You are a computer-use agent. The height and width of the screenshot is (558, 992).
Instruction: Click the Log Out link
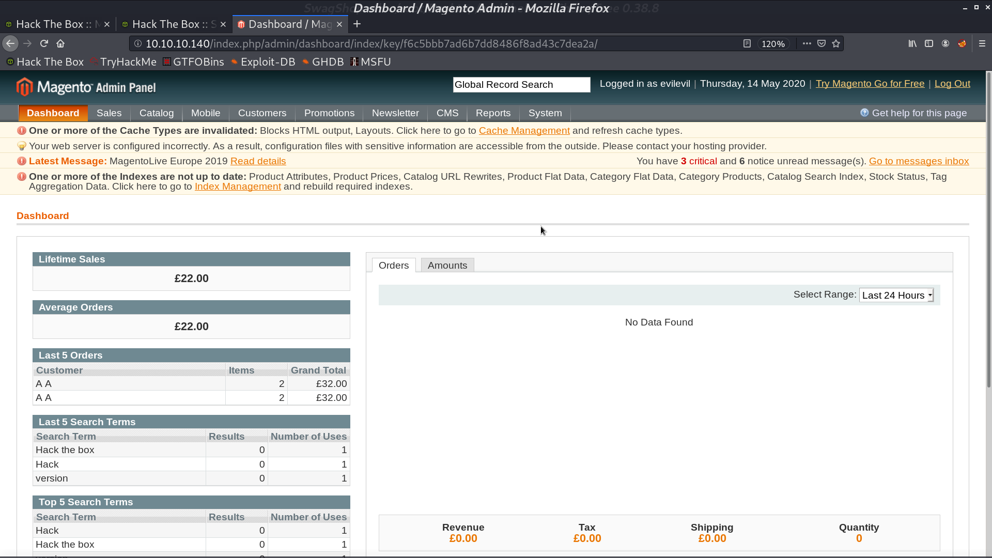point(952,84)
